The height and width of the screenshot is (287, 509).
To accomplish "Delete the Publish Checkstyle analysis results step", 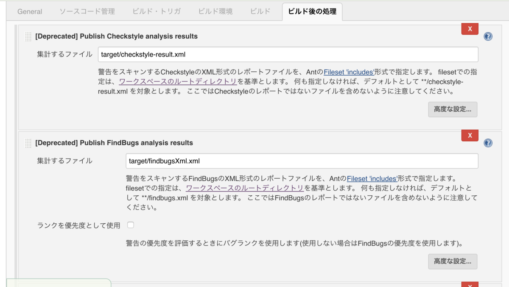I will pos(470,29).
